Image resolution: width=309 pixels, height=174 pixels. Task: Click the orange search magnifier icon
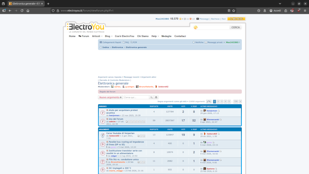pos(196,27)
